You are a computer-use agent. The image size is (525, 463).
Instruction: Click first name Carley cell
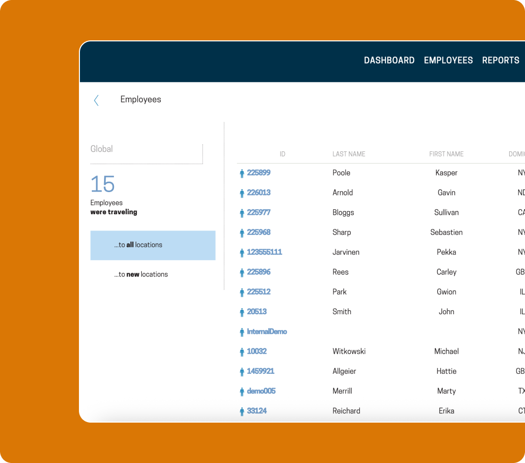tap(447, 272)
